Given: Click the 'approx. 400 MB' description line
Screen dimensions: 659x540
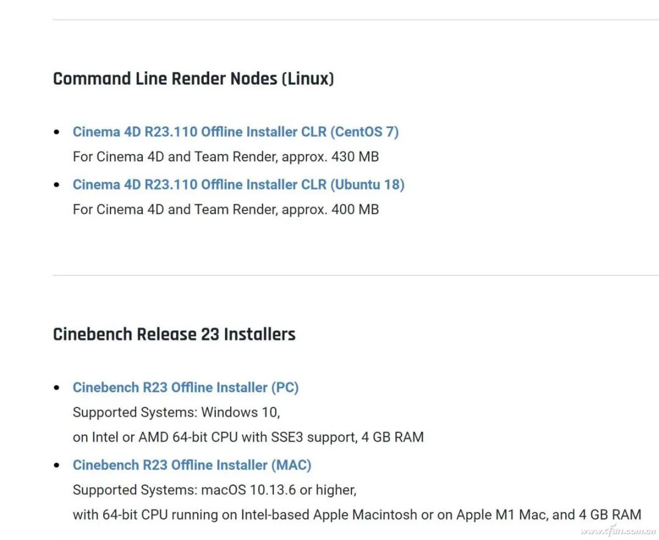Looking at the screenshot, I should click(x=225, y=209).
